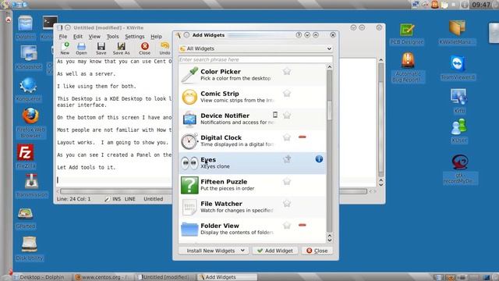Toggle favorite star for Color Picker
Viewport: 499px width, 281px height.
pyautogui.click(x=287, y=71)
